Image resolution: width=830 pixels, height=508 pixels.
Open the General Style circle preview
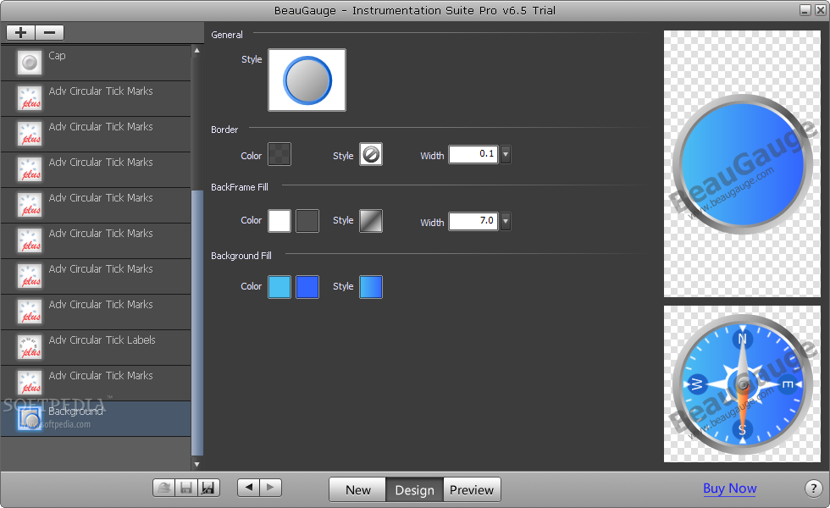pyautogui.click(x=307, y=80)
